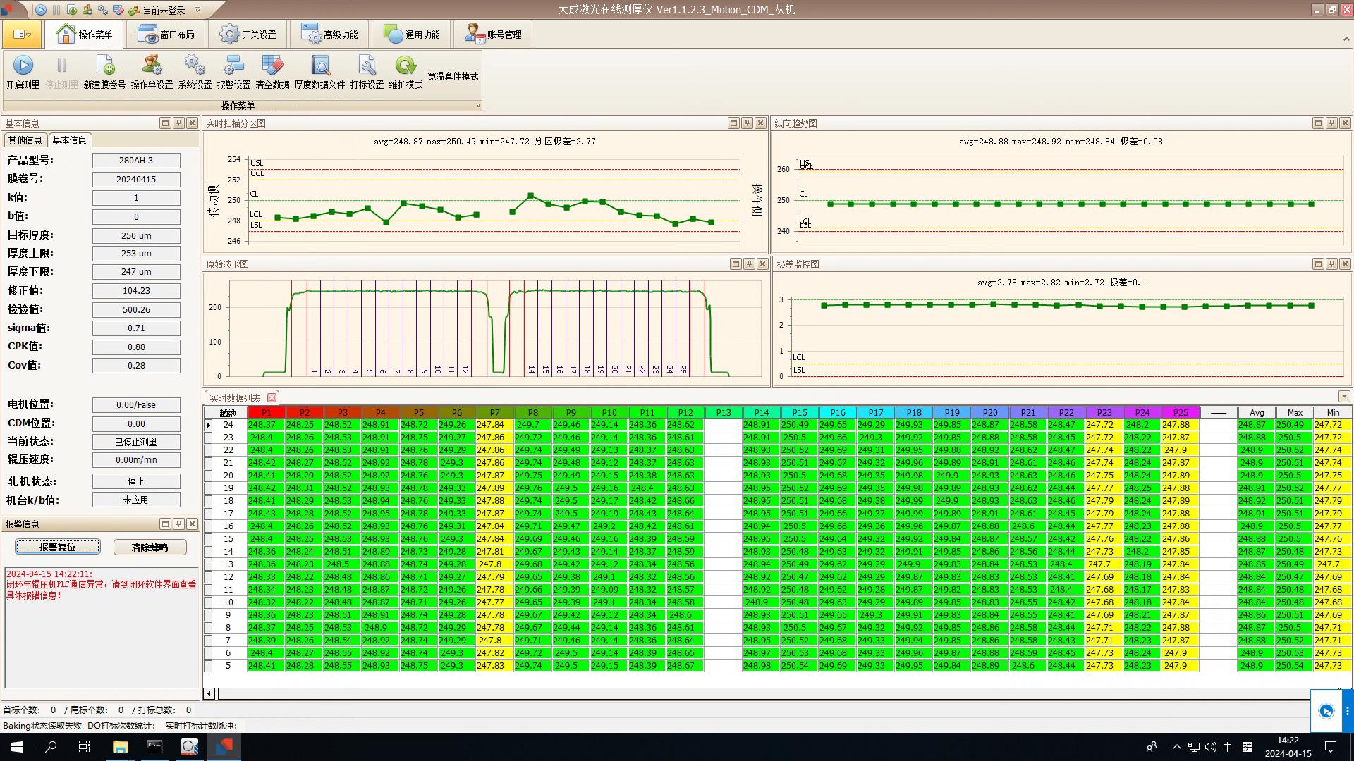The height and width of the screenshot is (761, 1354).
Task: Toggle pin on 原始波形图 panel
Action: click(x=749, y=264)
